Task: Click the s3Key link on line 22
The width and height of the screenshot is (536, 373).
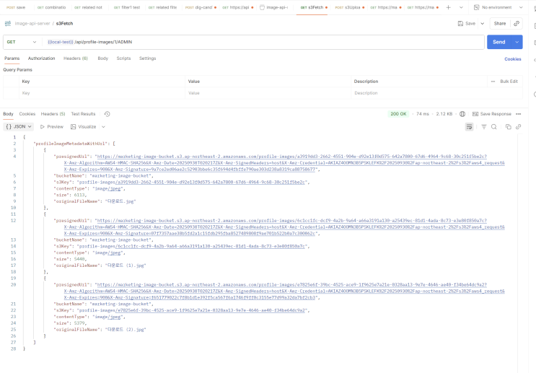Action: point(210,310)
